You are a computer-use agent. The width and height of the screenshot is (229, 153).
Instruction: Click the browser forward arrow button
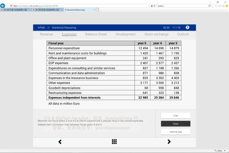click(7, 6)
